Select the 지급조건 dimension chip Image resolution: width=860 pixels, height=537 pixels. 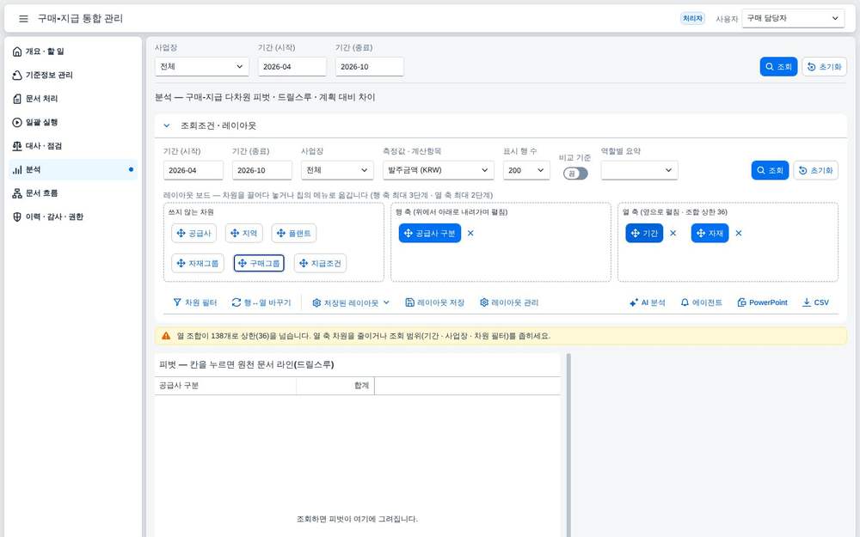click(x=320, y=263)
